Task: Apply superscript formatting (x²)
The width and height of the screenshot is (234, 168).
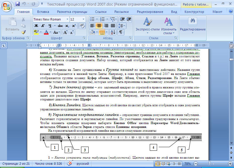Action: tap(74, 26)
